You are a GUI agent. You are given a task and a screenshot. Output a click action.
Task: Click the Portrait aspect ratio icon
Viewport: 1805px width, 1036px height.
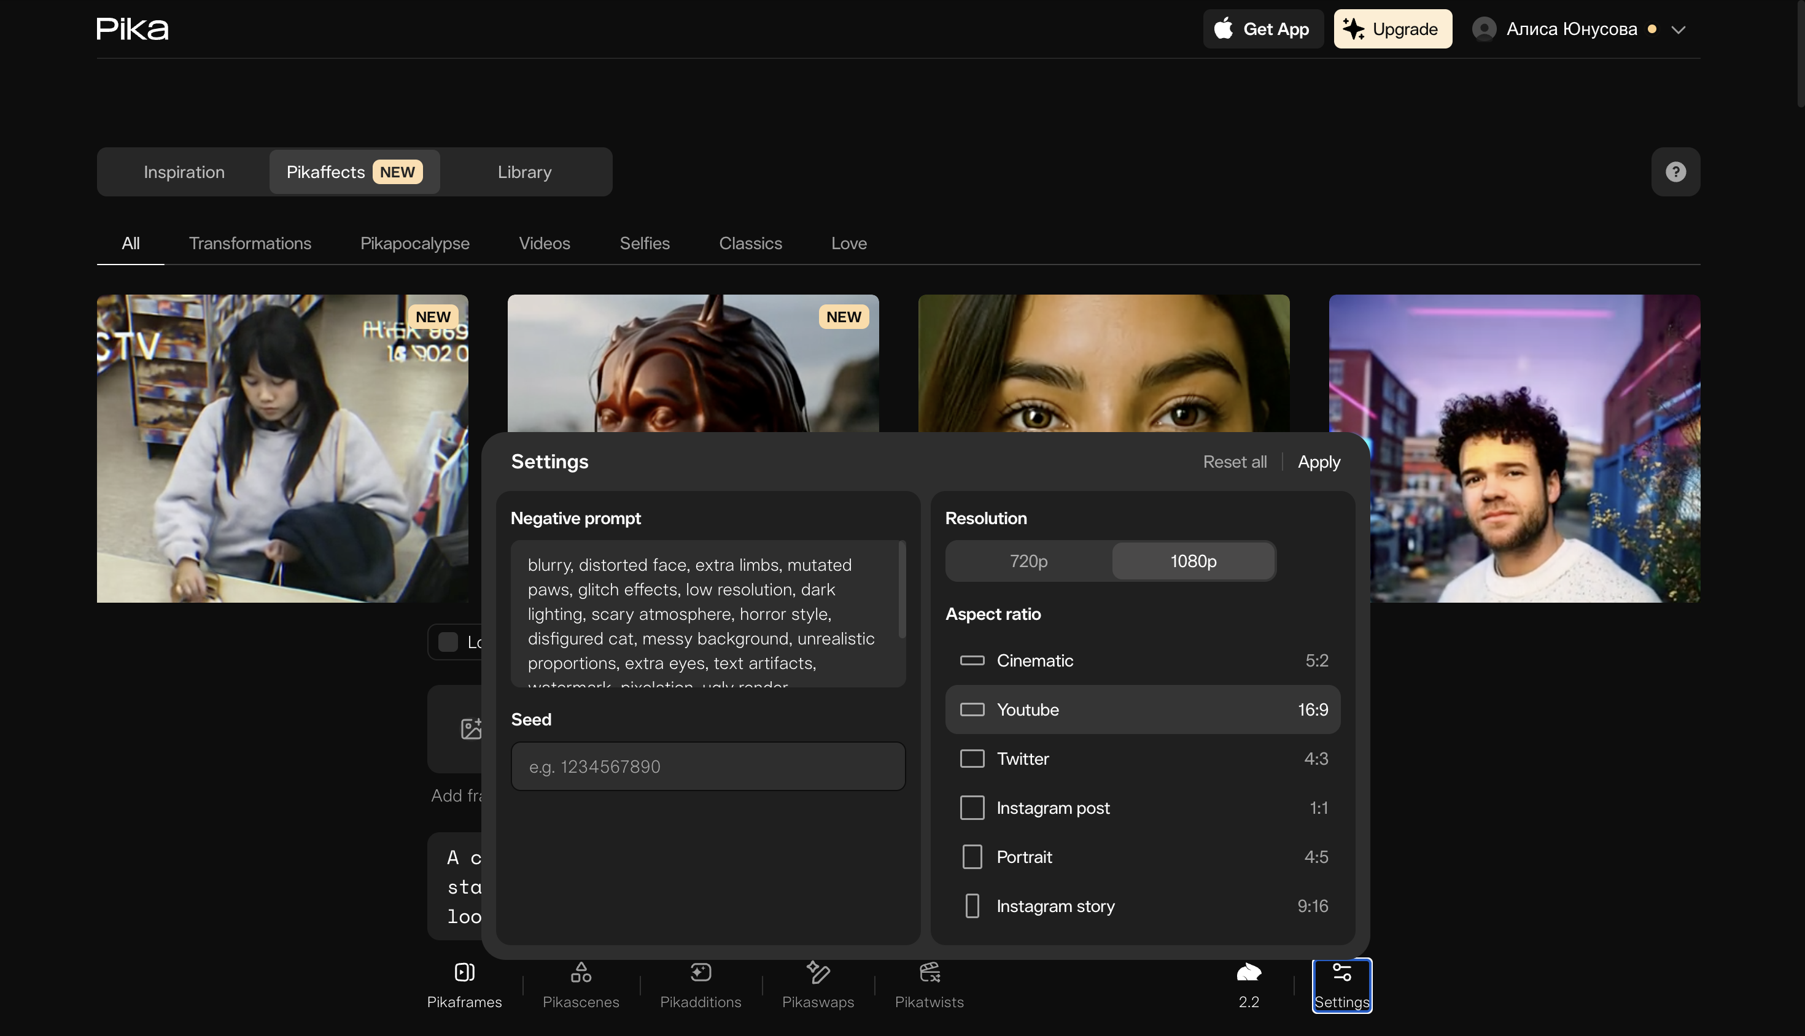click(972, 857)
